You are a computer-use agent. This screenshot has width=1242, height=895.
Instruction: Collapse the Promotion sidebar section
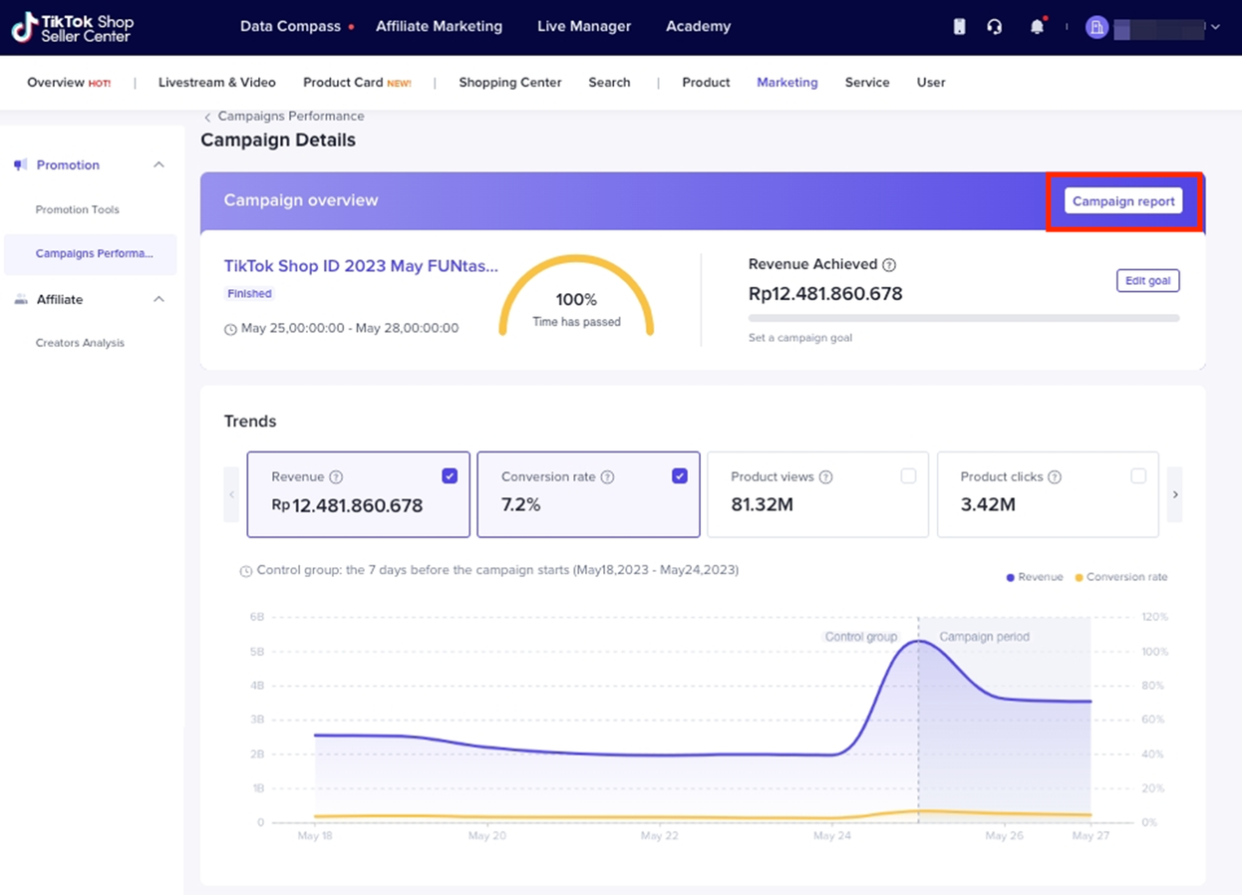[x=158, y=165]
